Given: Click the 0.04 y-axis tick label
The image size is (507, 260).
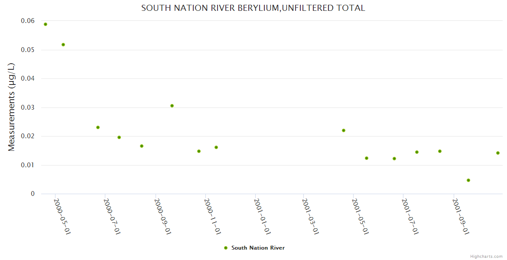Looking at the screenshot, I should pos(28,78).
